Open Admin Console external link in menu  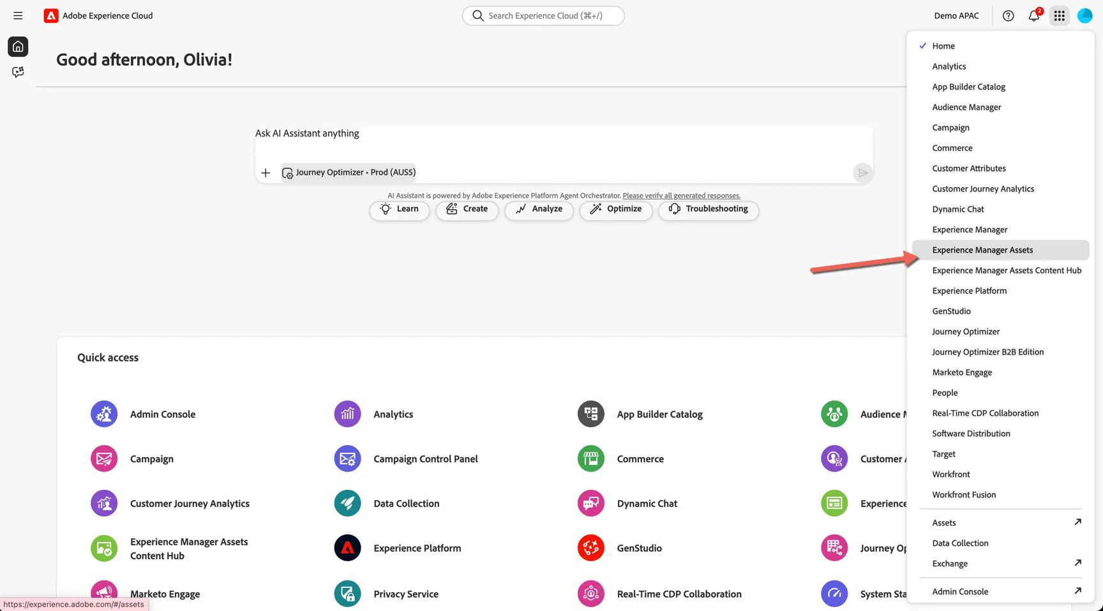(x=1000, y=592)
